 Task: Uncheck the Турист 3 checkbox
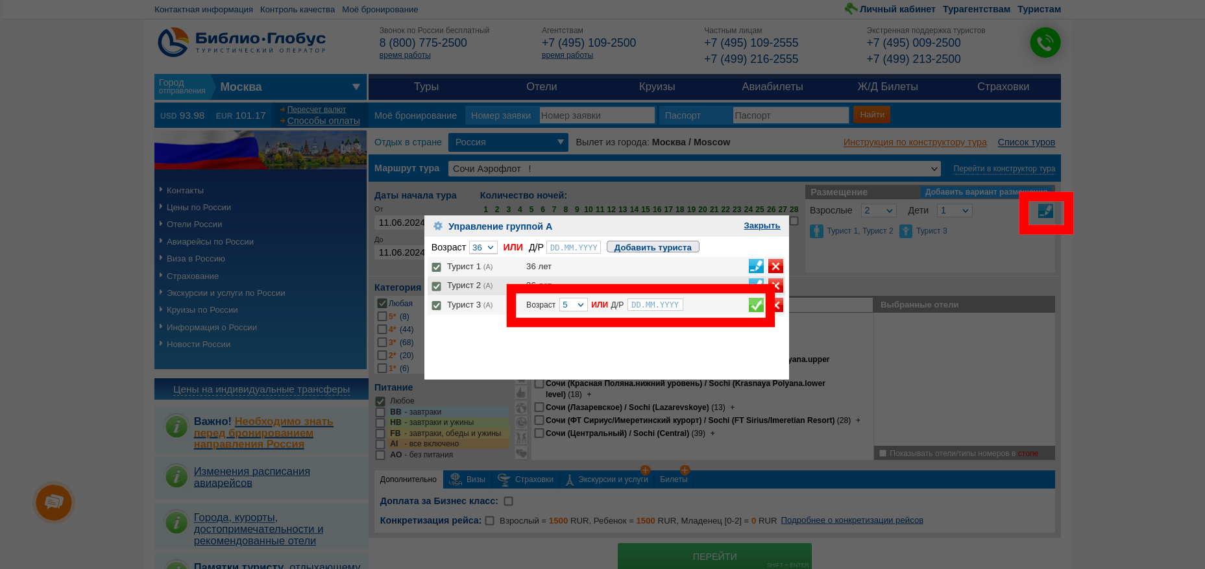pos(437,305)
